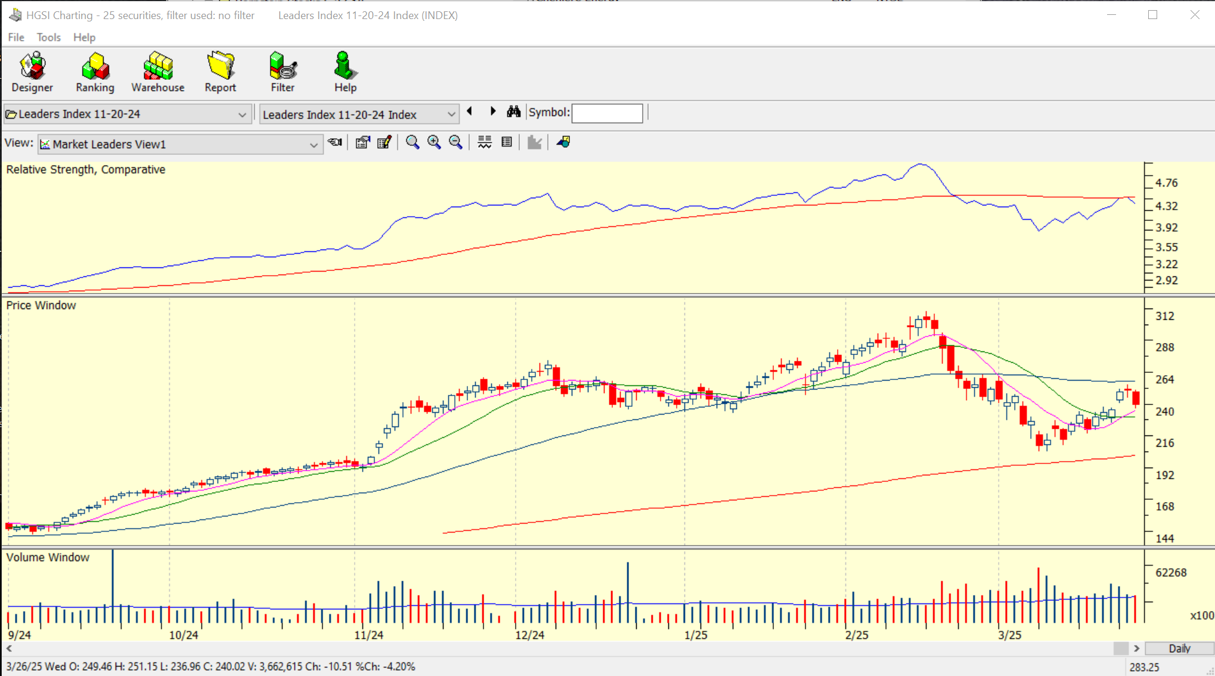Image resolution: width=1215 pixels, height=676 pixels.
Task: Click the 10/24 date axis label
Action: pos(184,635)
